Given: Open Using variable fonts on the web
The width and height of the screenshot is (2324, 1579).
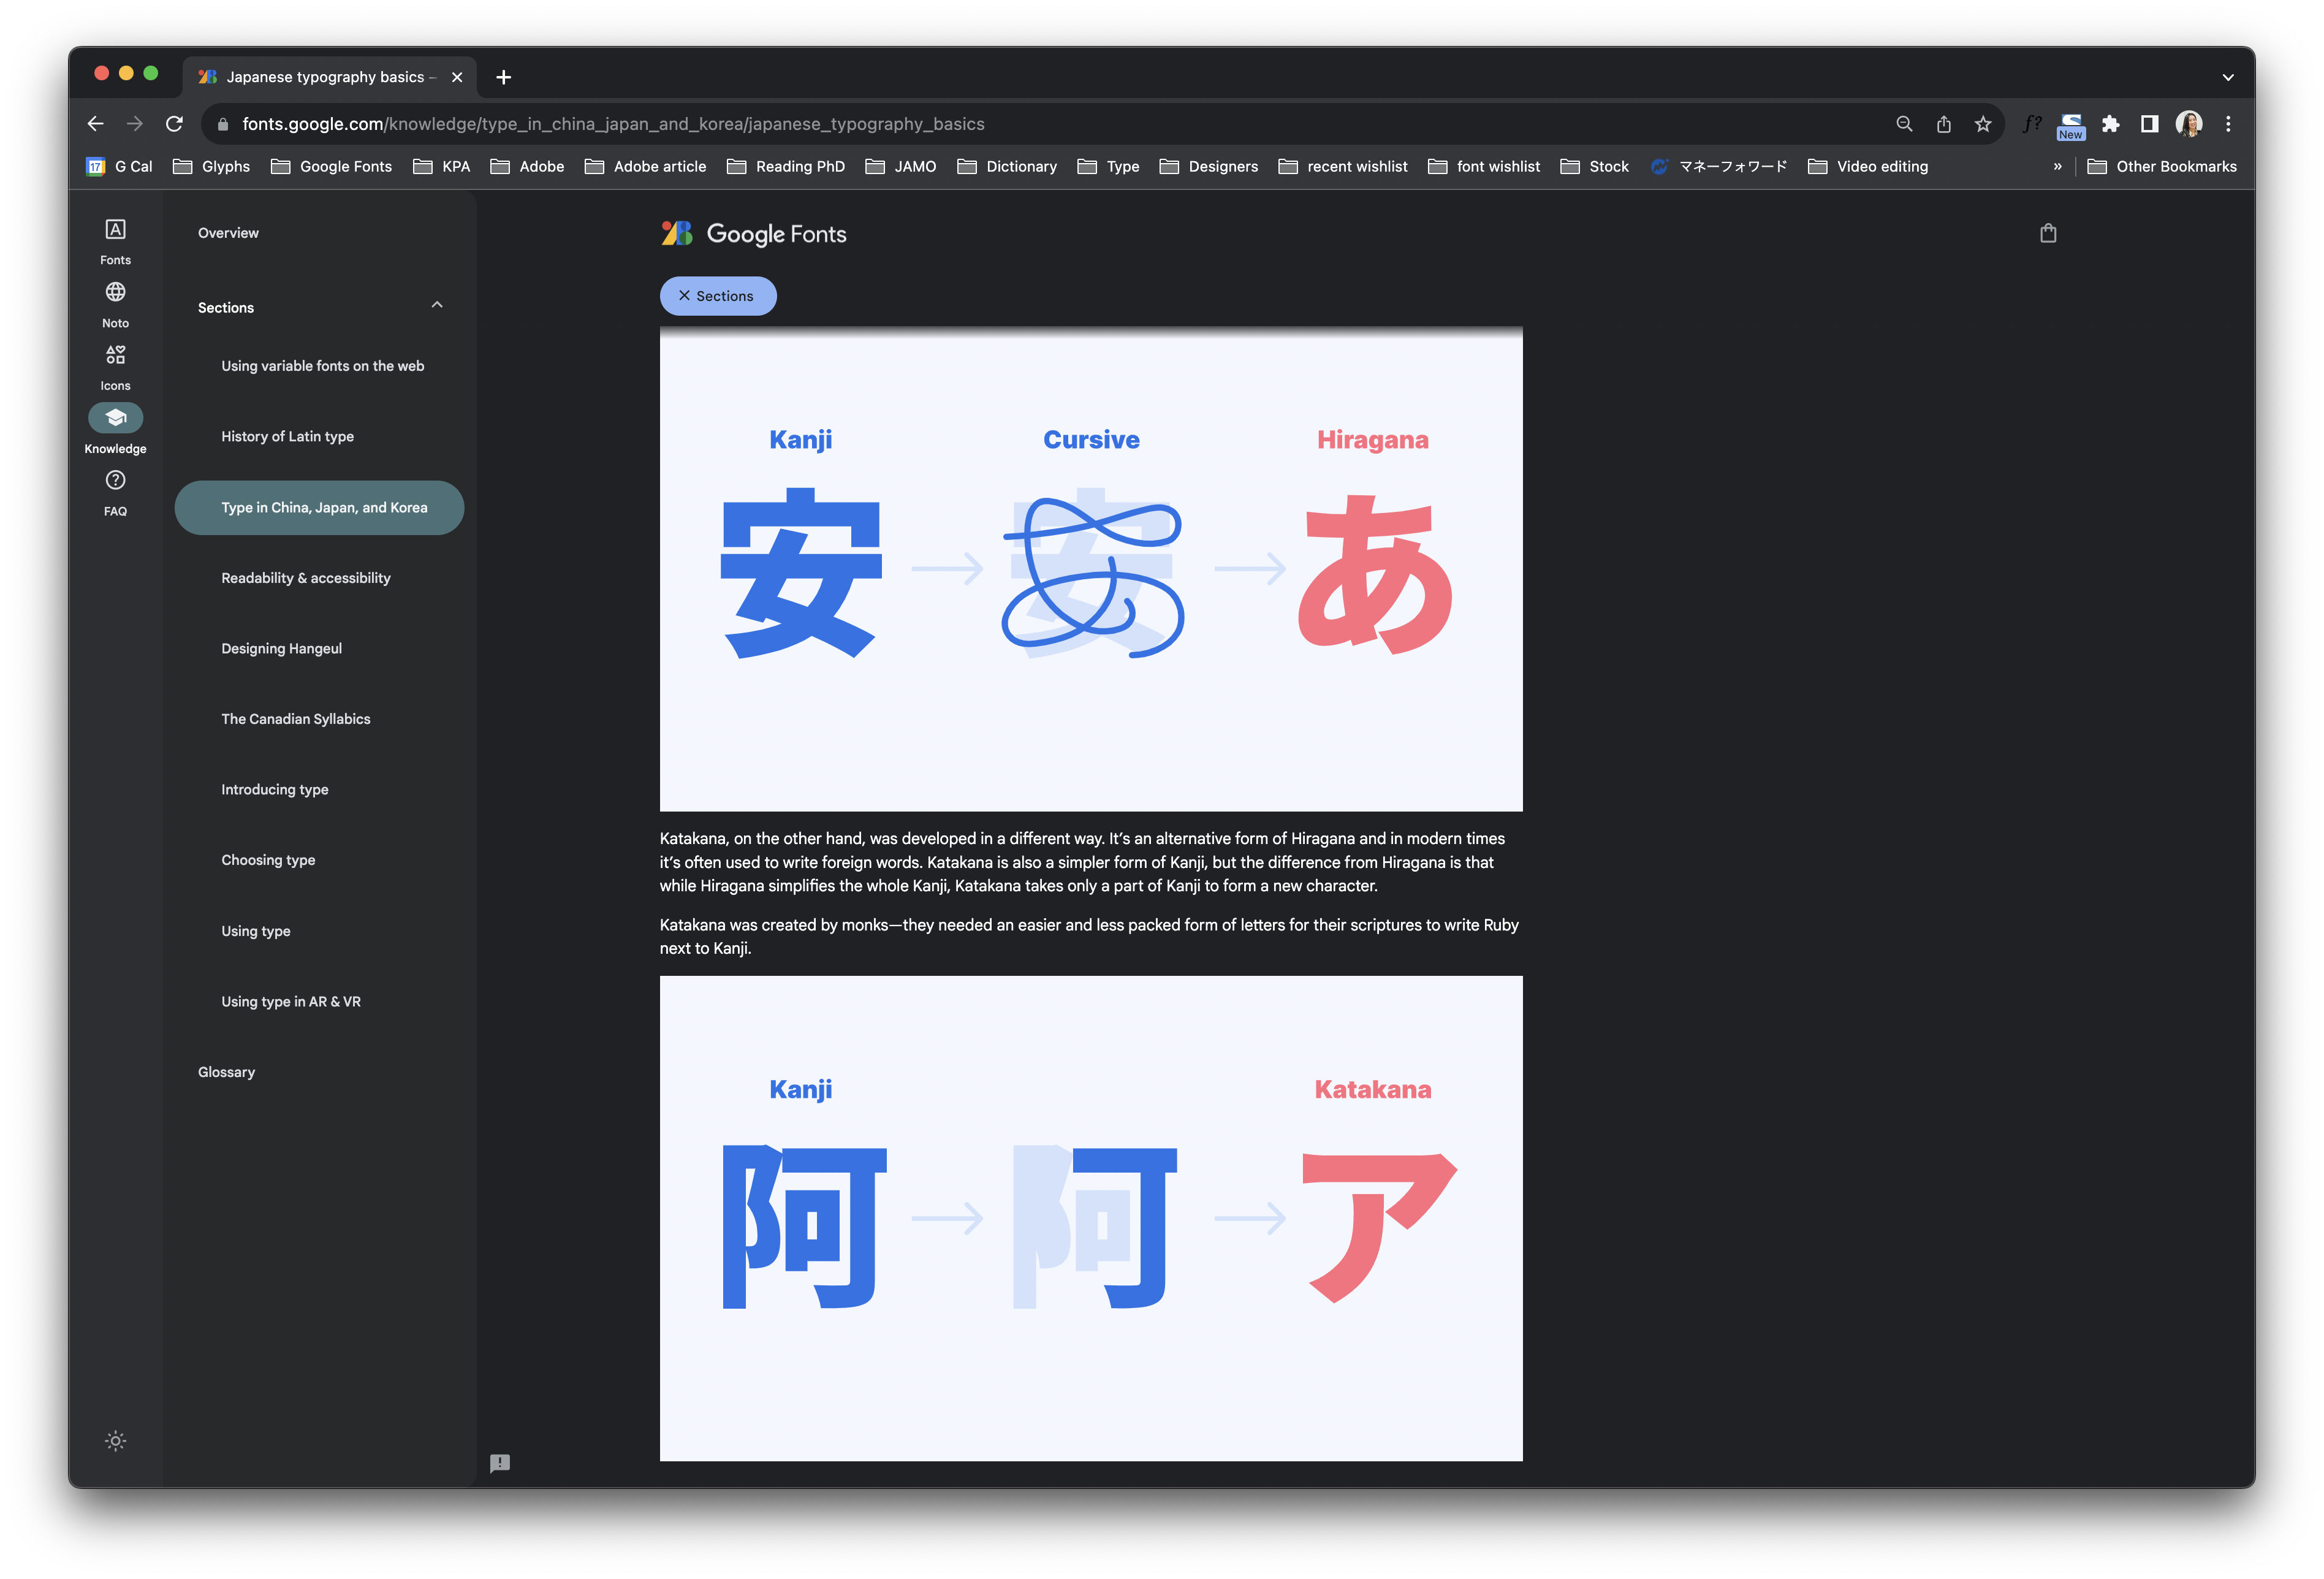Looking at the screenshot, I should coord(323,366).
